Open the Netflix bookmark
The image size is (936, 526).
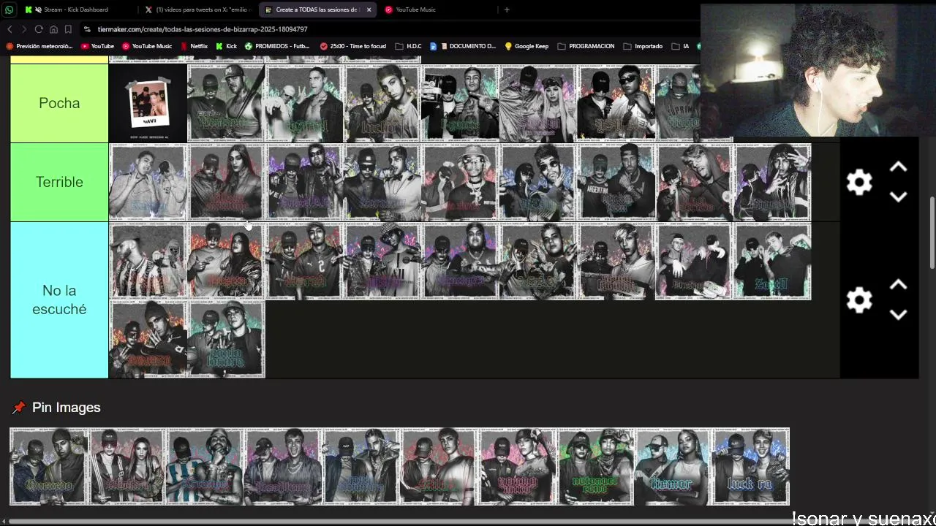(x=193, y=46)
